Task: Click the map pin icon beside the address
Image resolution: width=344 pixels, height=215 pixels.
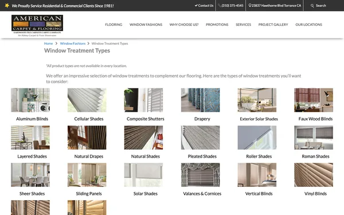Action: [x=249, y=6]
